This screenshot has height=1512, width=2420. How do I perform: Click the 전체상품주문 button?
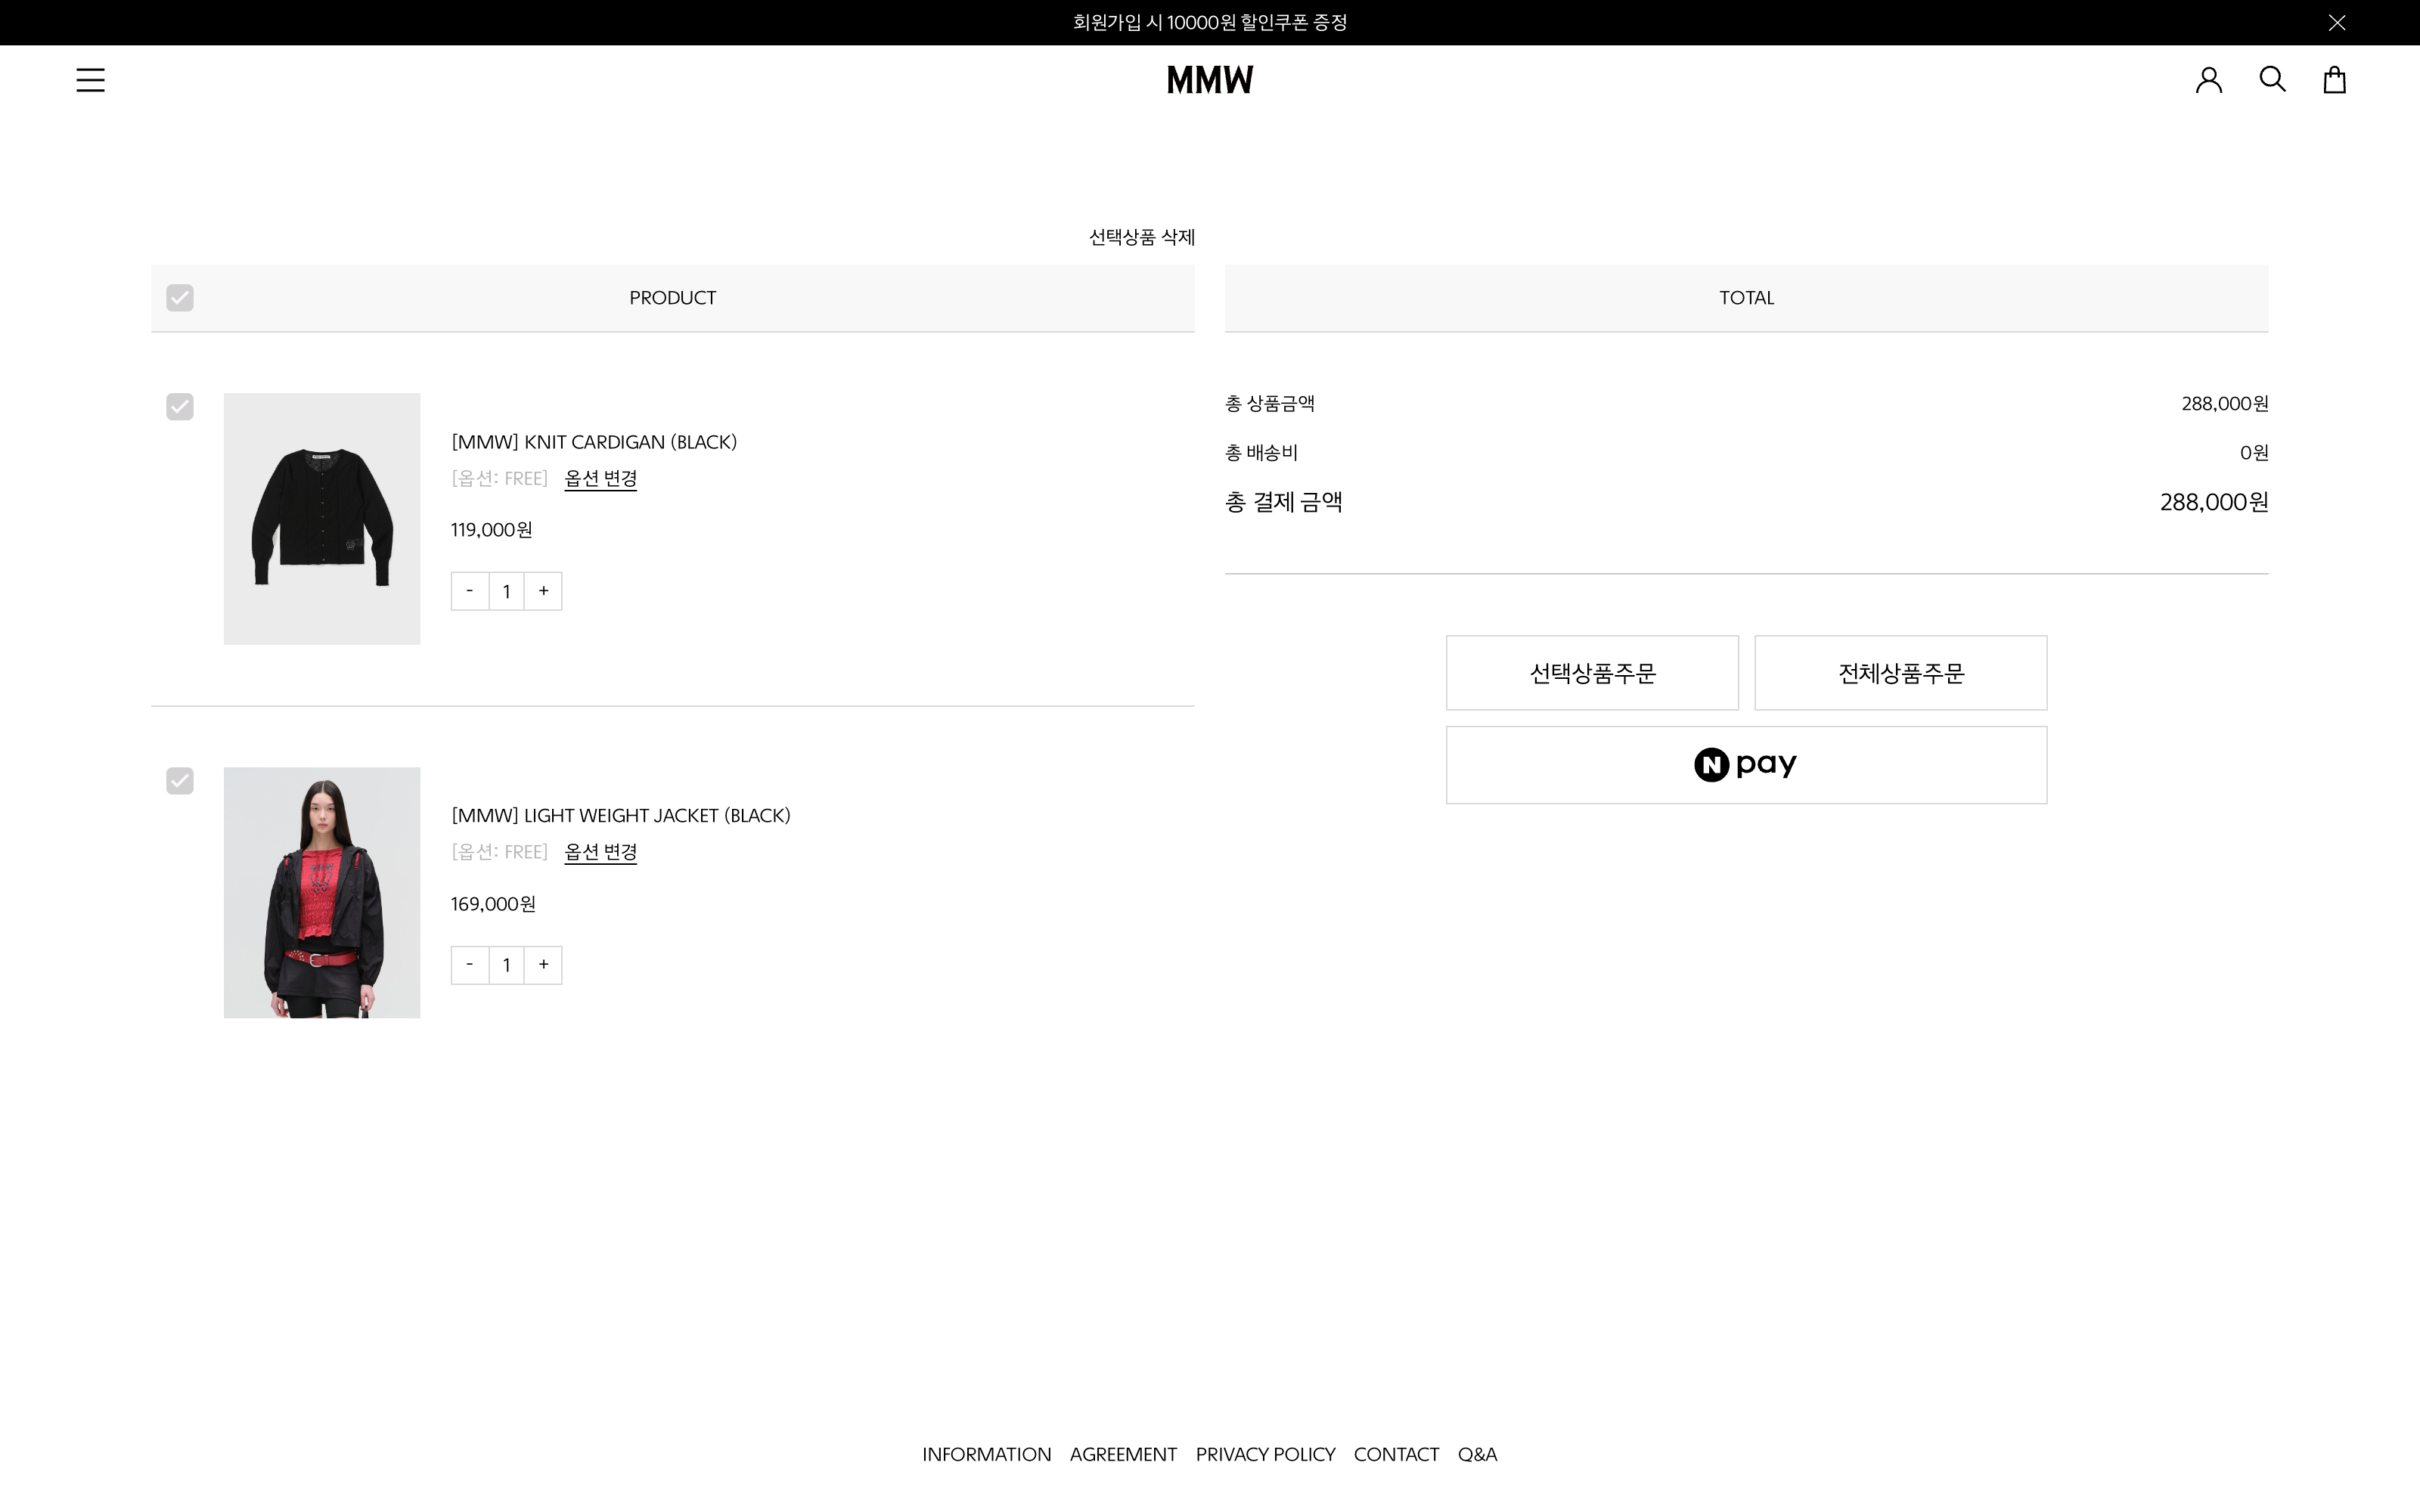pos(1900,673)
